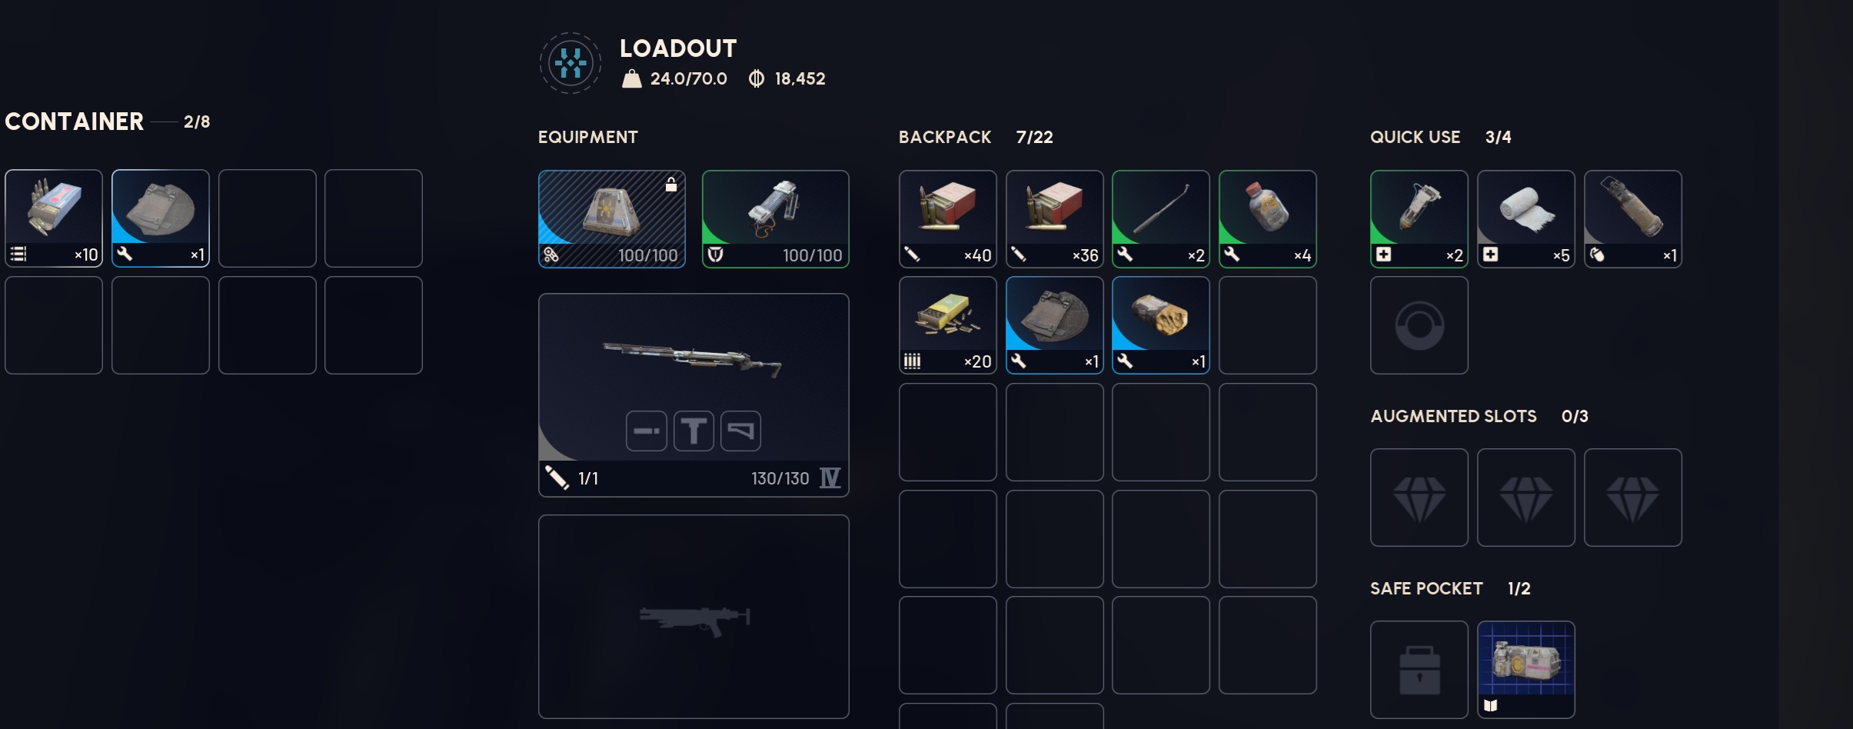Viewport: 1853px width, 729px height.
Task: Select the ammo box stacked ×36
Action: click(x=1054, y=219)
